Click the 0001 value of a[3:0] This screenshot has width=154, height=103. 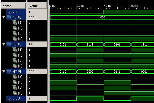tap(32, 17)
